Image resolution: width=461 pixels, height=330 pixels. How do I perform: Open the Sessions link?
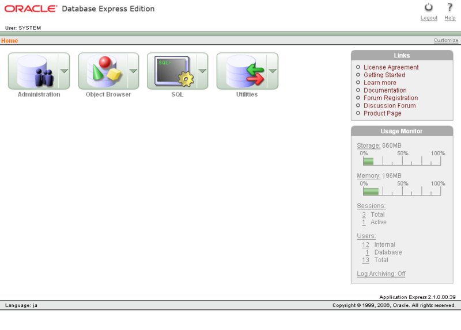tap(371, 206)
